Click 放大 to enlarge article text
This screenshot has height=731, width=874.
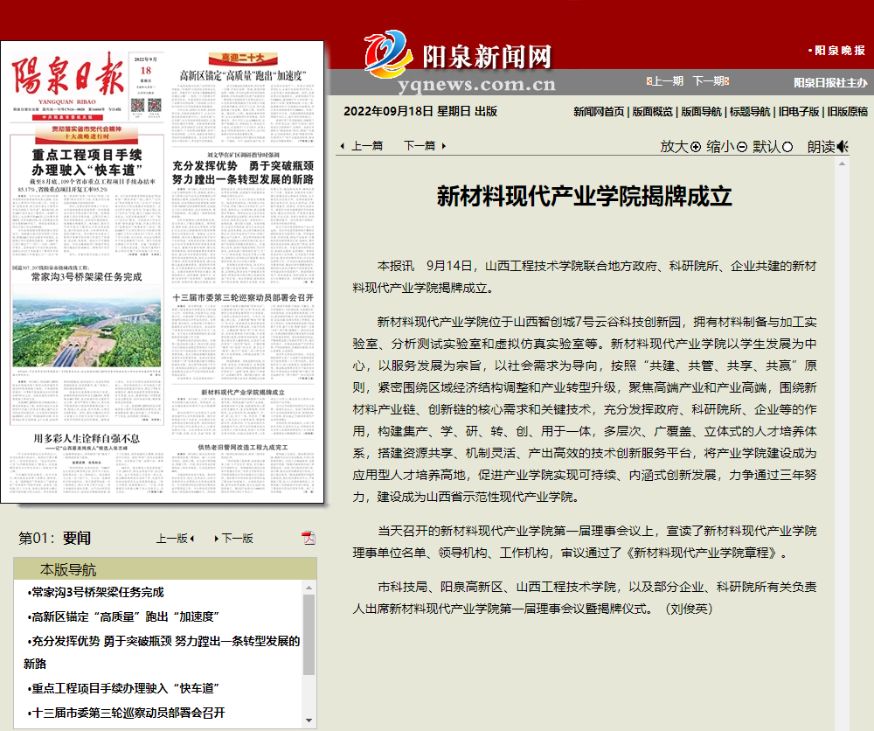[x=681, y=147]
